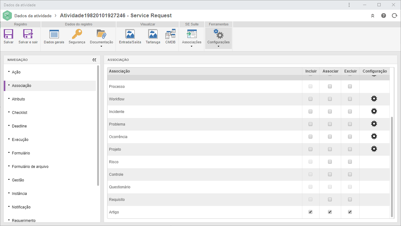Check Associar for Controle

[x=330, y=174]
